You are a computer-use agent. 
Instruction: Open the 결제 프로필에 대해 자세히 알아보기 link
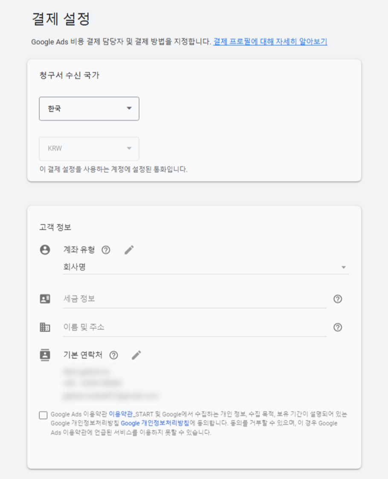click(270, 42)
